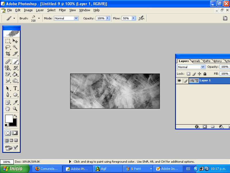Select the Zoom tool

15,109
